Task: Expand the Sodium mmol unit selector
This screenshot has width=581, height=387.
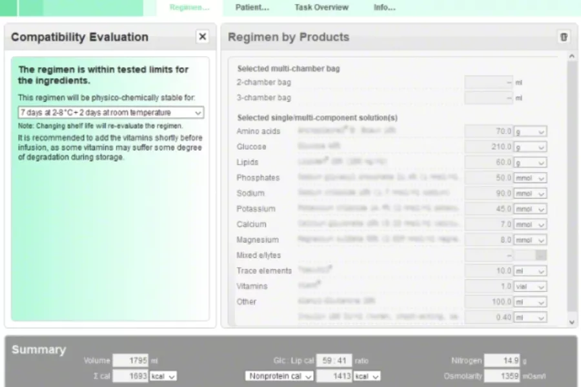Action: click(x=529, y=193)
